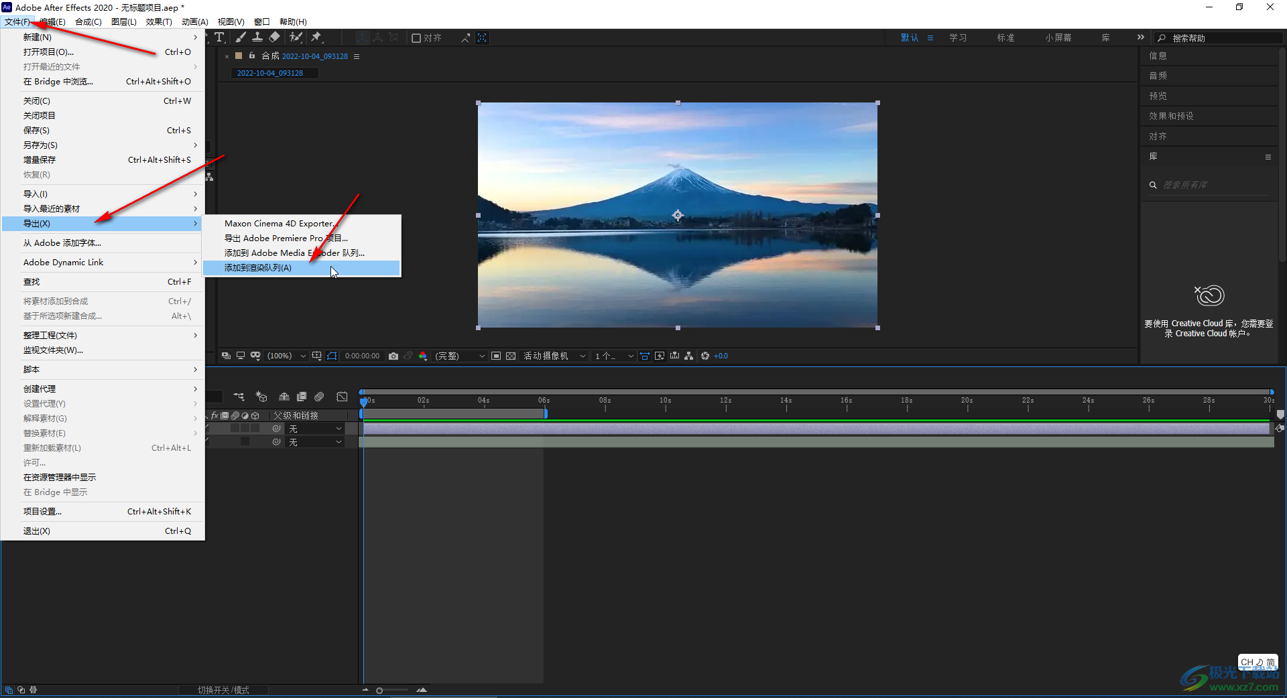The height and width of the screenshot is (698, 1287).
Task: Click the show channel RGB color icon
Action: pos(423,356)
